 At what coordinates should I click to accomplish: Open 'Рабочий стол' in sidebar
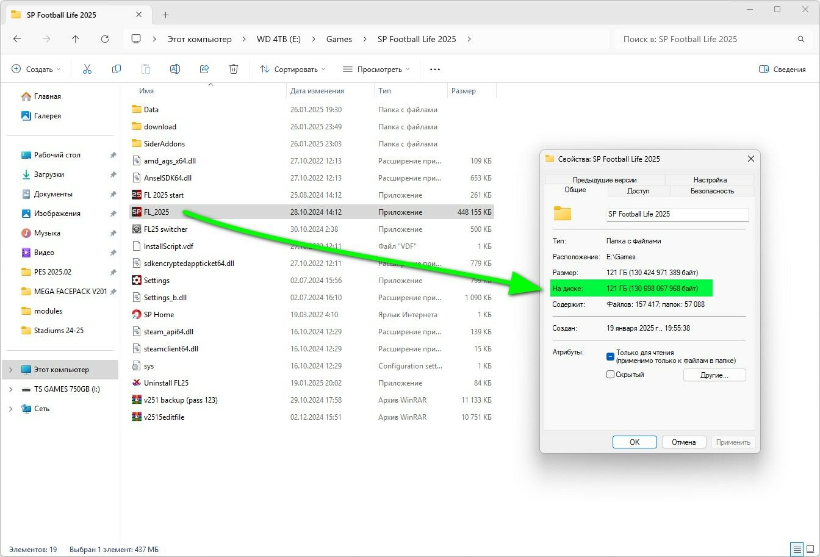click(x=57, y=155)
